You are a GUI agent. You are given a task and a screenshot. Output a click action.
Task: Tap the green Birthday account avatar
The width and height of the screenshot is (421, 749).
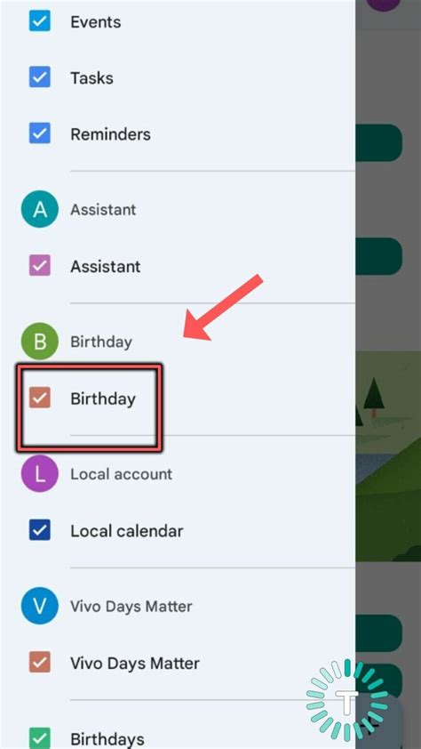[40, 342]
